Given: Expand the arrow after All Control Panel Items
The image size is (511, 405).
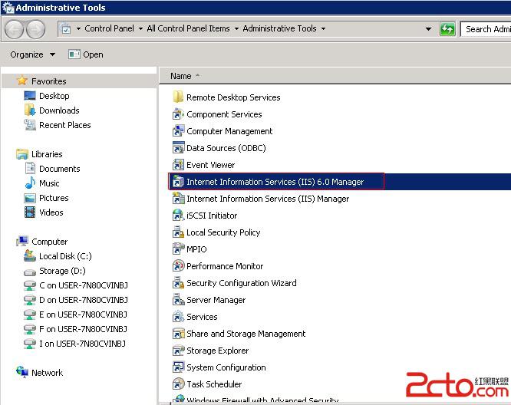Looking at the screenshot, I should coord(236,28).
